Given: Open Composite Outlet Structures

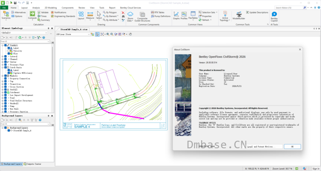Looking at the screenshot, I should click(x=142, y=16).
